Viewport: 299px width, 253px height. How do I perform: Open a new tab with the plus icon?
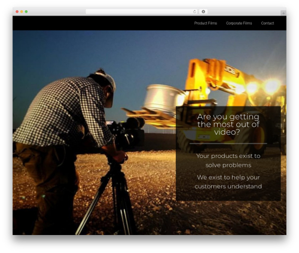[x=283, y=13]
